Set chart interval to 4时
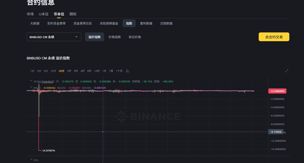The width and height of the screenshot is (304, 163). pyautogui.click(x=83, y=71)
